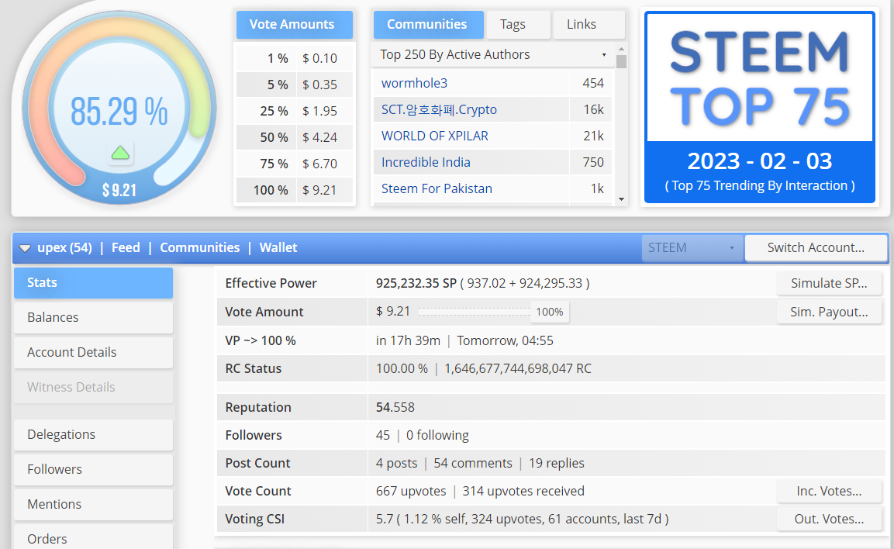This screenshot has width=894, height=549.
Task: Click the 25 % vote amount row
Action: [294, 111]
